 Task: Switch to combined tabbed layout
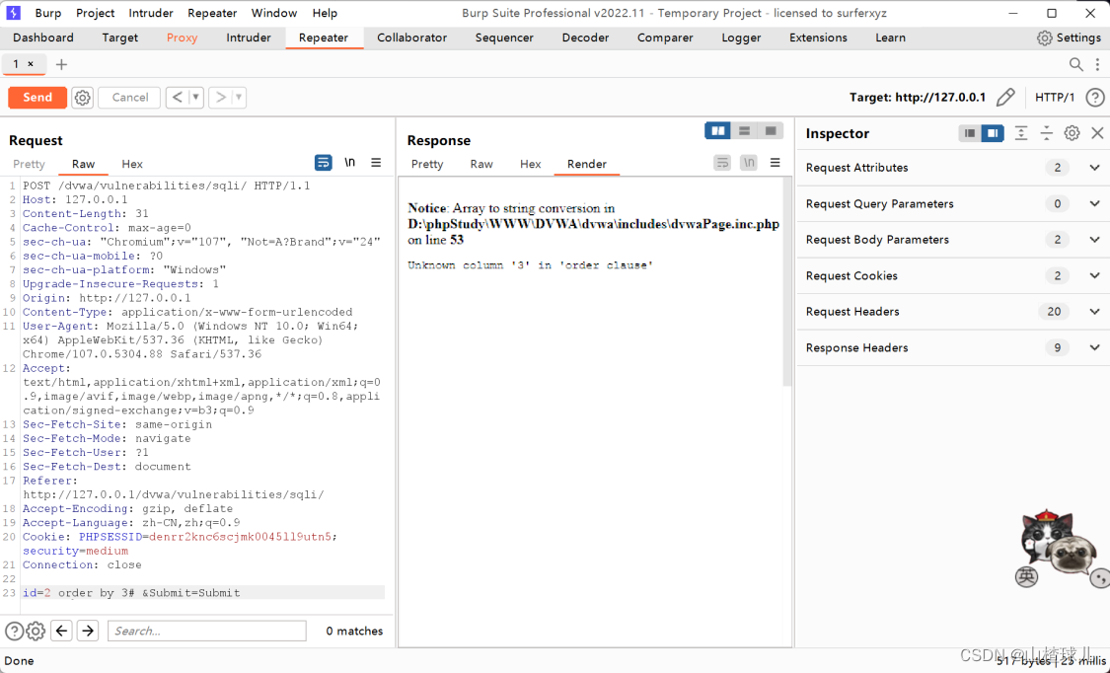pos(771,131)
